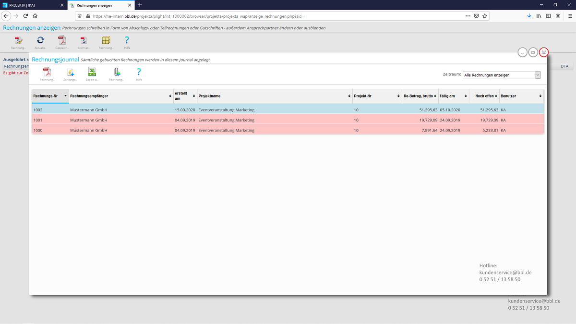
Task: Go back with the browser back arrow
Action: coord(6,16)
